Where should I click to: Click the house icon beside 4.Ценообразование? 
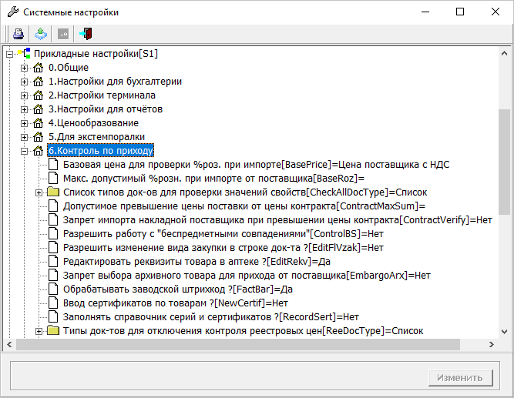click(38, 123)
